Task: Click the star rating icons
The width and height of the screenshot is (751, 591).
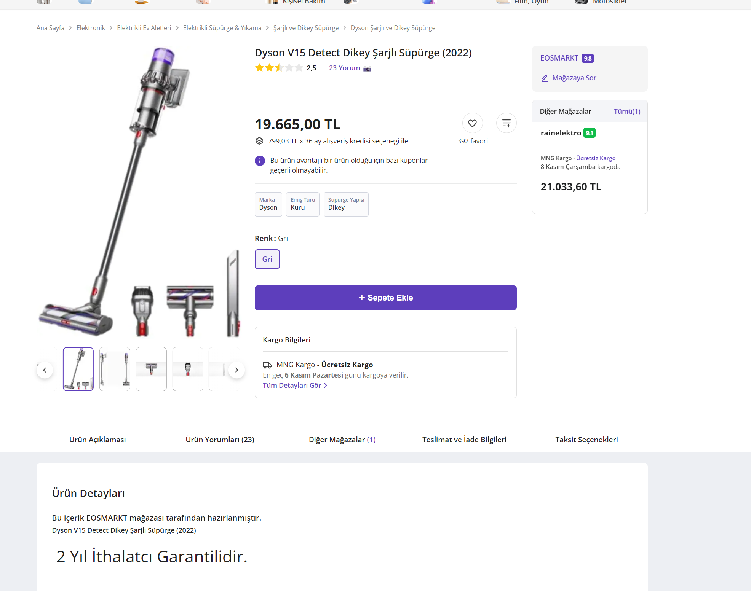Action: tap(279, 68)
